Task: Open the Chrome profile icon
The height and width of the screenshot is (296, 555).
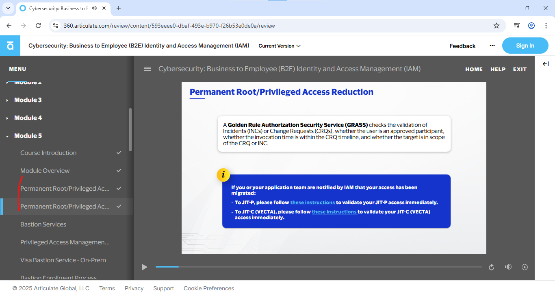Action: [531, 26]
